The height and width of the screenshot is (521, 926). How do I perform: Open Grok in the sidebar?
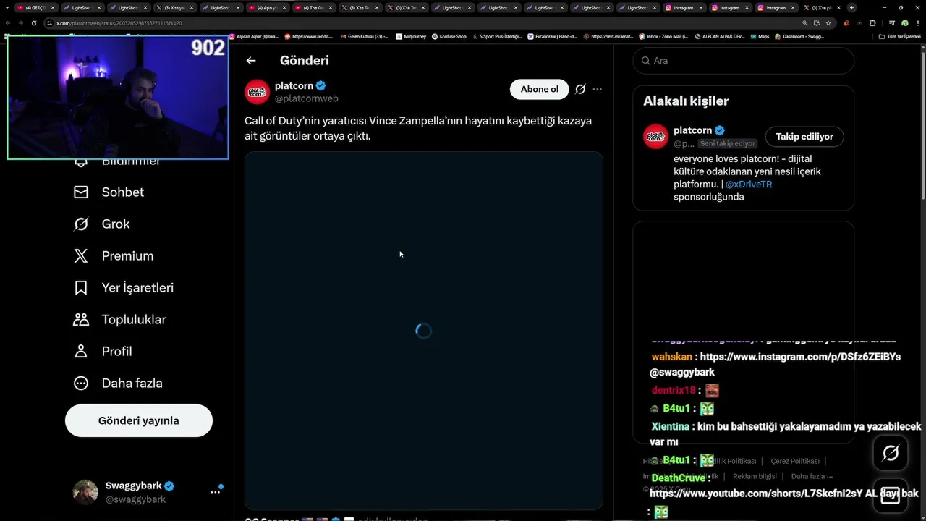101,224
